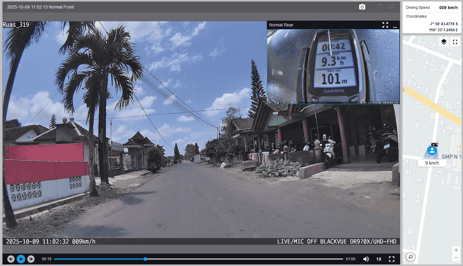Click the Normal Rear camera thumbnail

pyautogui.click(x=333, y=66)
